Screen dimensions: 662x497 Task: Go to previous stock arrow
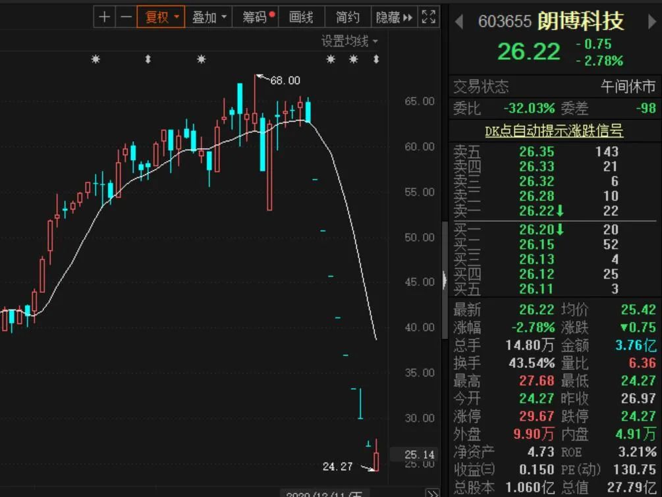[x=459, y=22]
